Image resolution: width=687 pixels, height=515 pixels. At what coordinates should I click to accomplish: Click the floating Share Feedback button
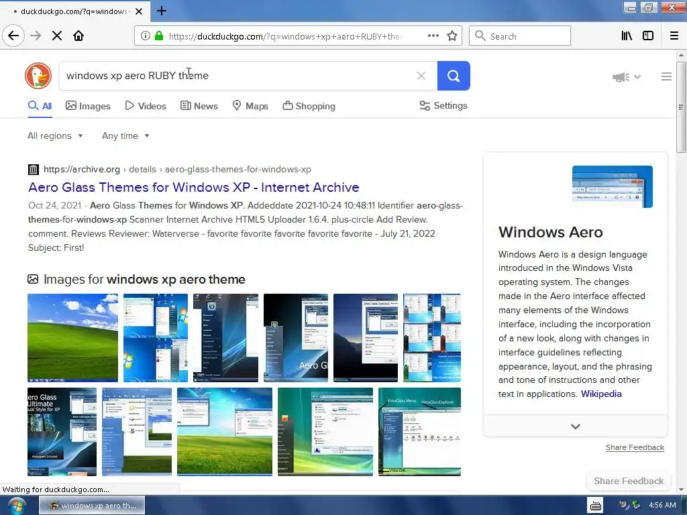(x=629, y=481)
